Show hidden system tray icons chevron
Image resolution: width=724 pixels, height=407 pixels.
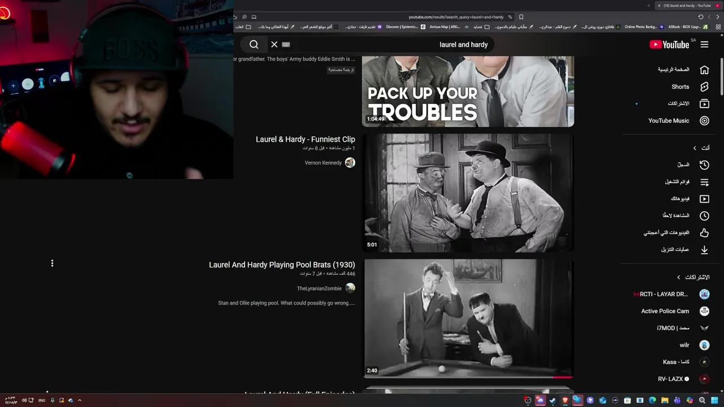tap(80, 400)
